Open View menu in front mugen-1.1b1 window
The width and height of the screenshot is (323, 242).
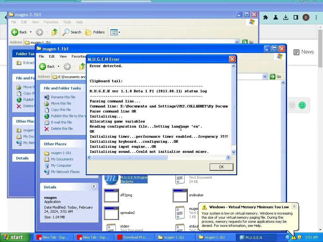pos(63,56)
